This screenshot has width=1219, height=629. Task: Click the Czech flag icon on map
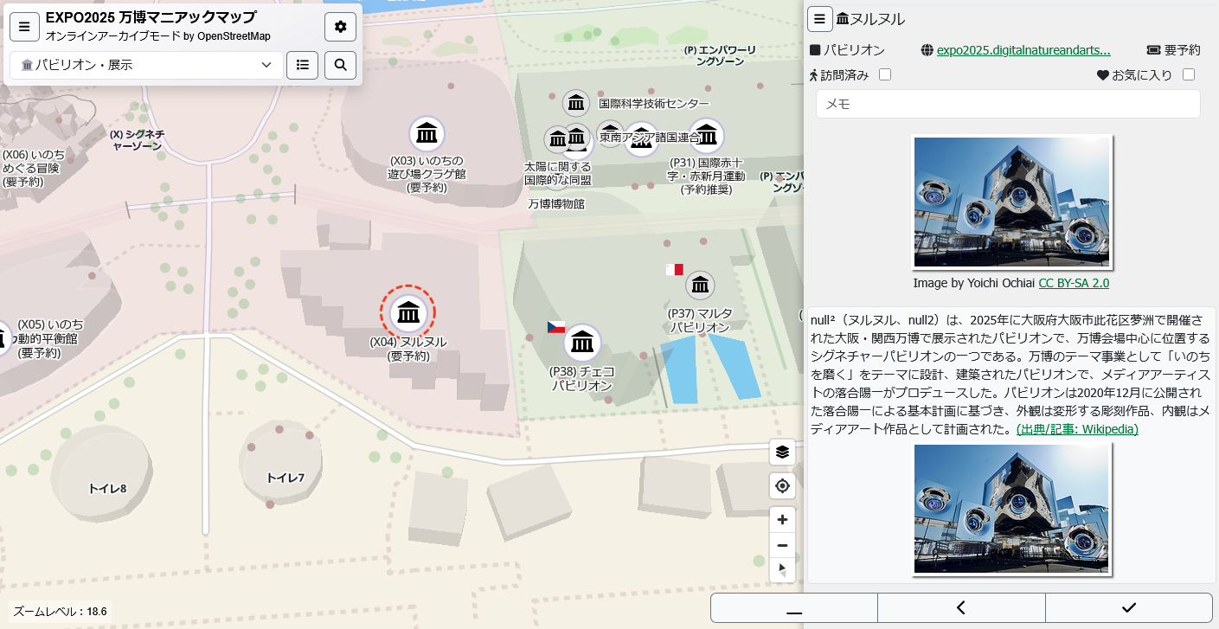tap(556, 326)
